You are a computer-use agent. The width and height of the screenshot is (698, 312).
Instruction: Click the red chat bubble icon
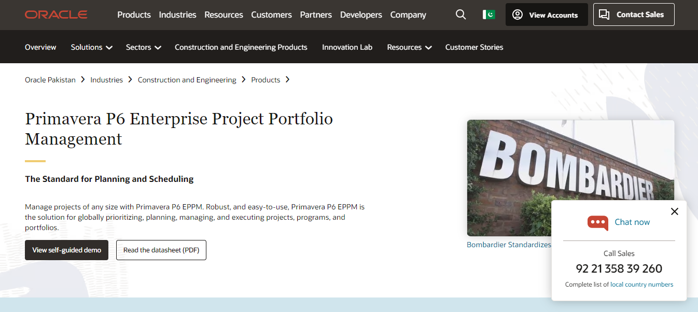(x=597, y=222)
